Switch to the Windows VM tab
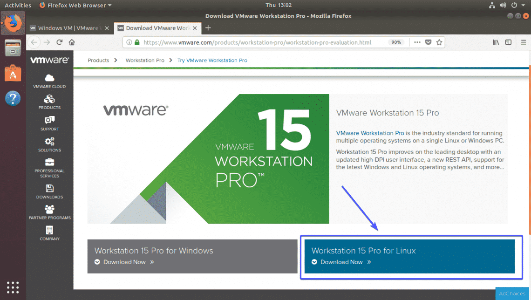This screenshot has width=531, height=300. 67,28
